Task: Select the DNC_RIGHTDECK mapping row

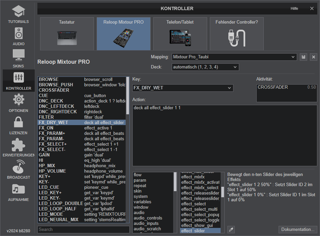Action: tap(82, 112)
